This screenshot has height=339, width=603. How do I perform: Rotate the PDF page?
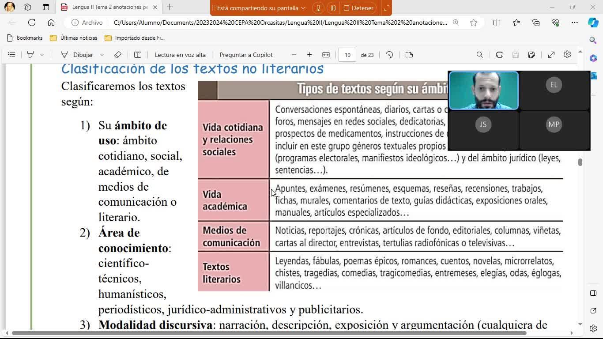[x=389, y=55]
